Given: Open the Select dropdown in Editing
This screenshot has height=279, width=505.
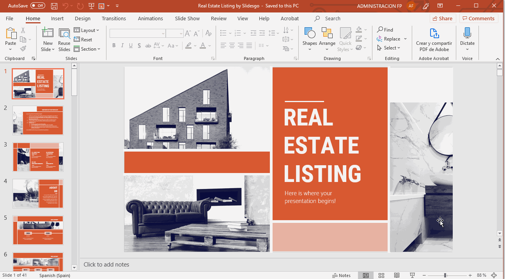Looking at the screenshot, I should pos(389,48).
